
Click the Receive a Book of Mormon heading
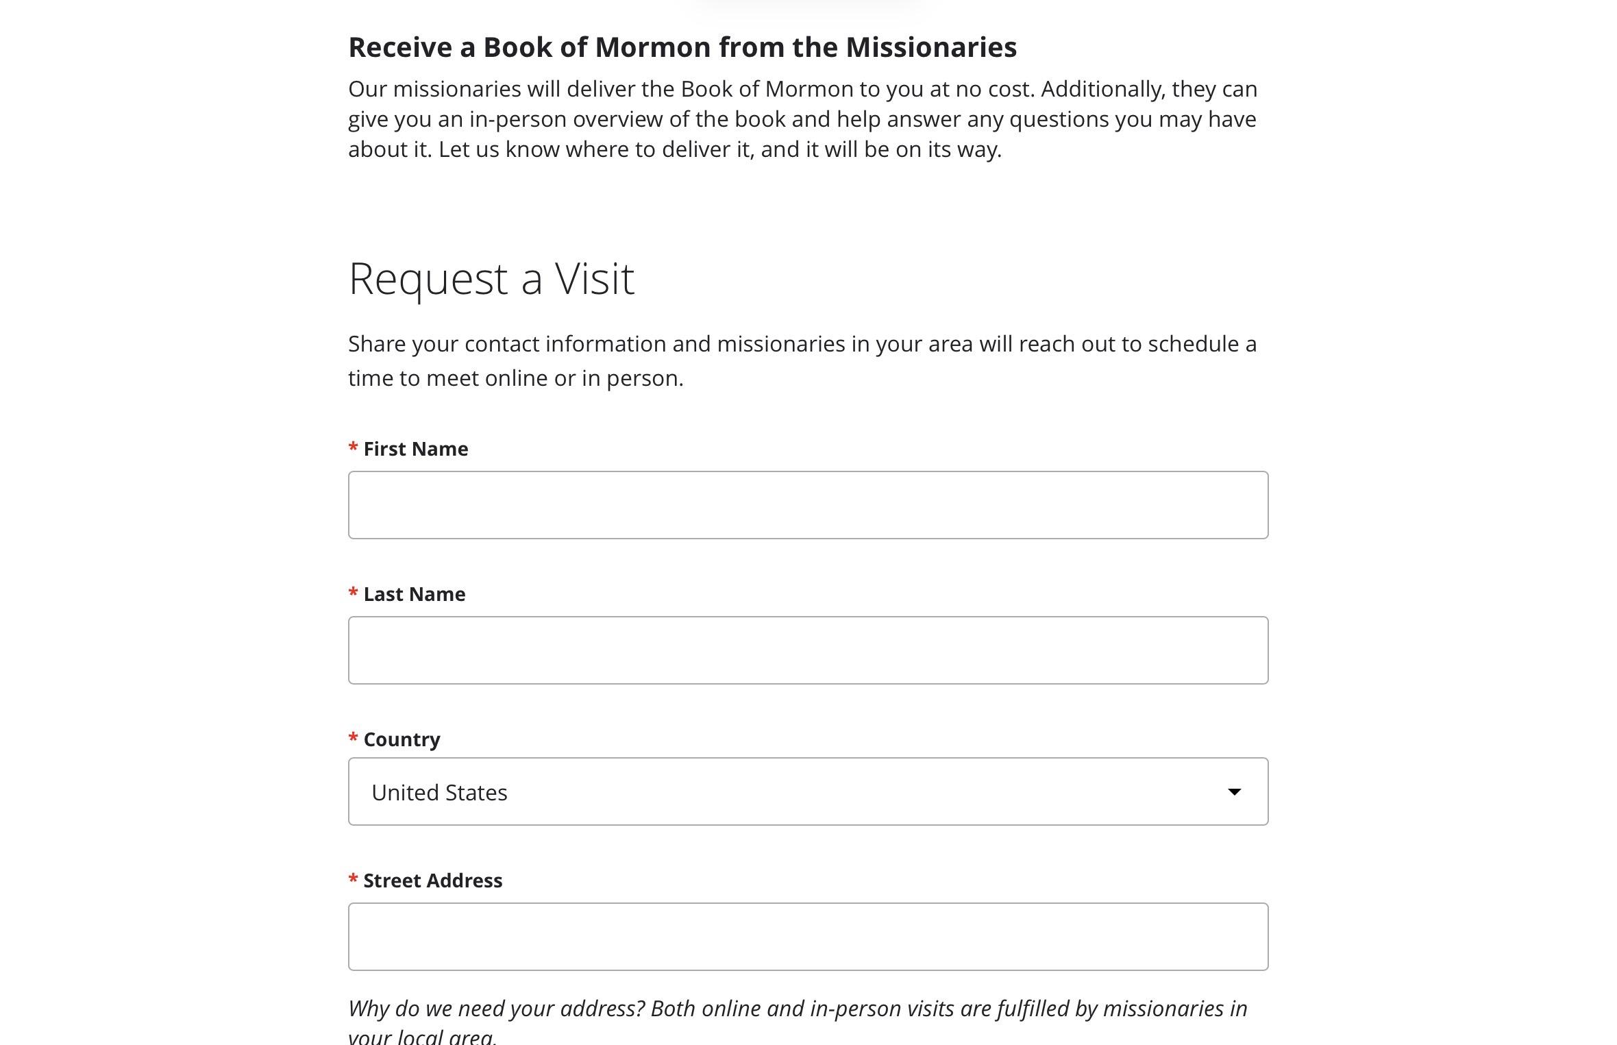point(682,47)
